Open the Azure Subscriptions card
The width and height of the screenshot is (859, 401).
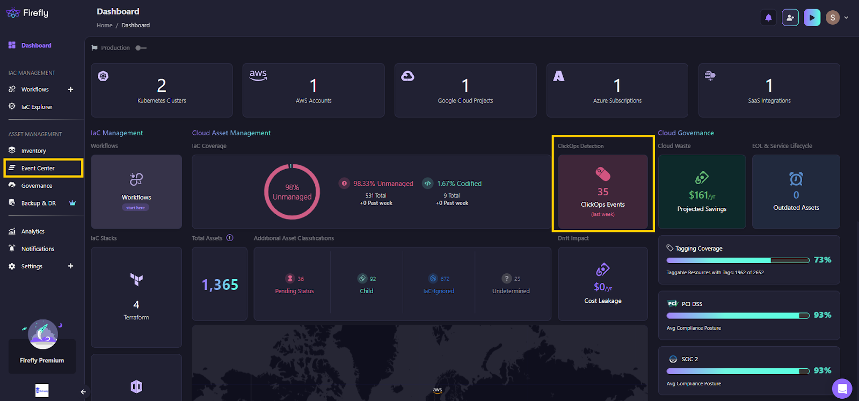(617, 90)
